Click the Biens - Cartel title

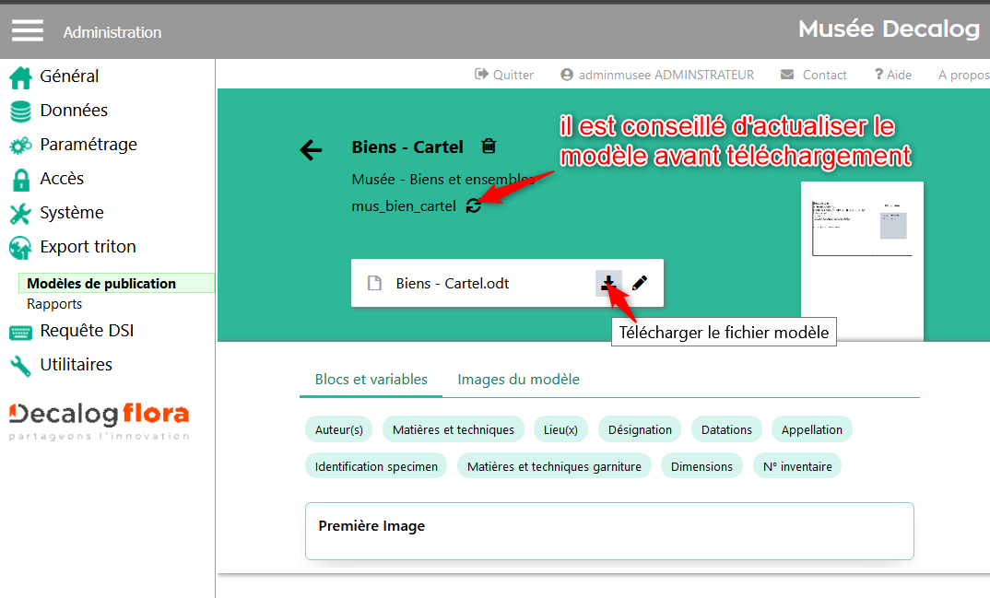(407, 147)
